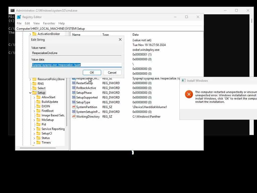The image size is (257, 193).
Task: Close the Edit String dialog with X
Action: [120, 39]
